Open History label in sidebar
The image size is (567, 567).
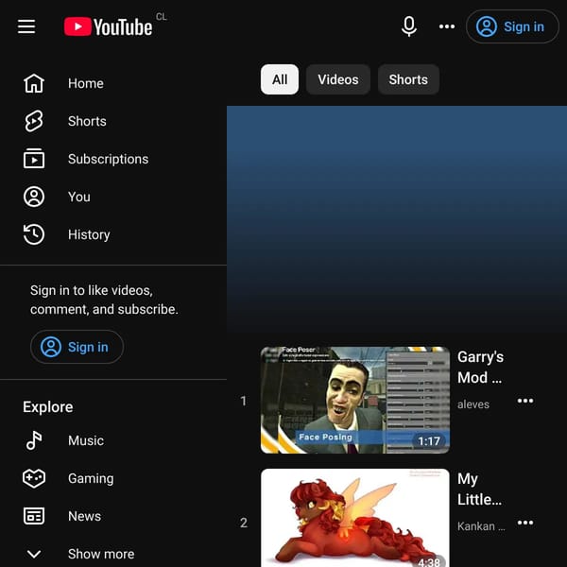(x=89, y=234)
